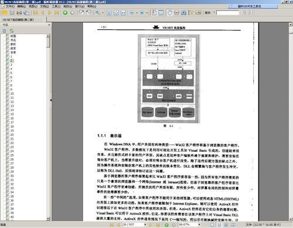
Task: Select the Hand tool
Action: (x=170, y=13)
